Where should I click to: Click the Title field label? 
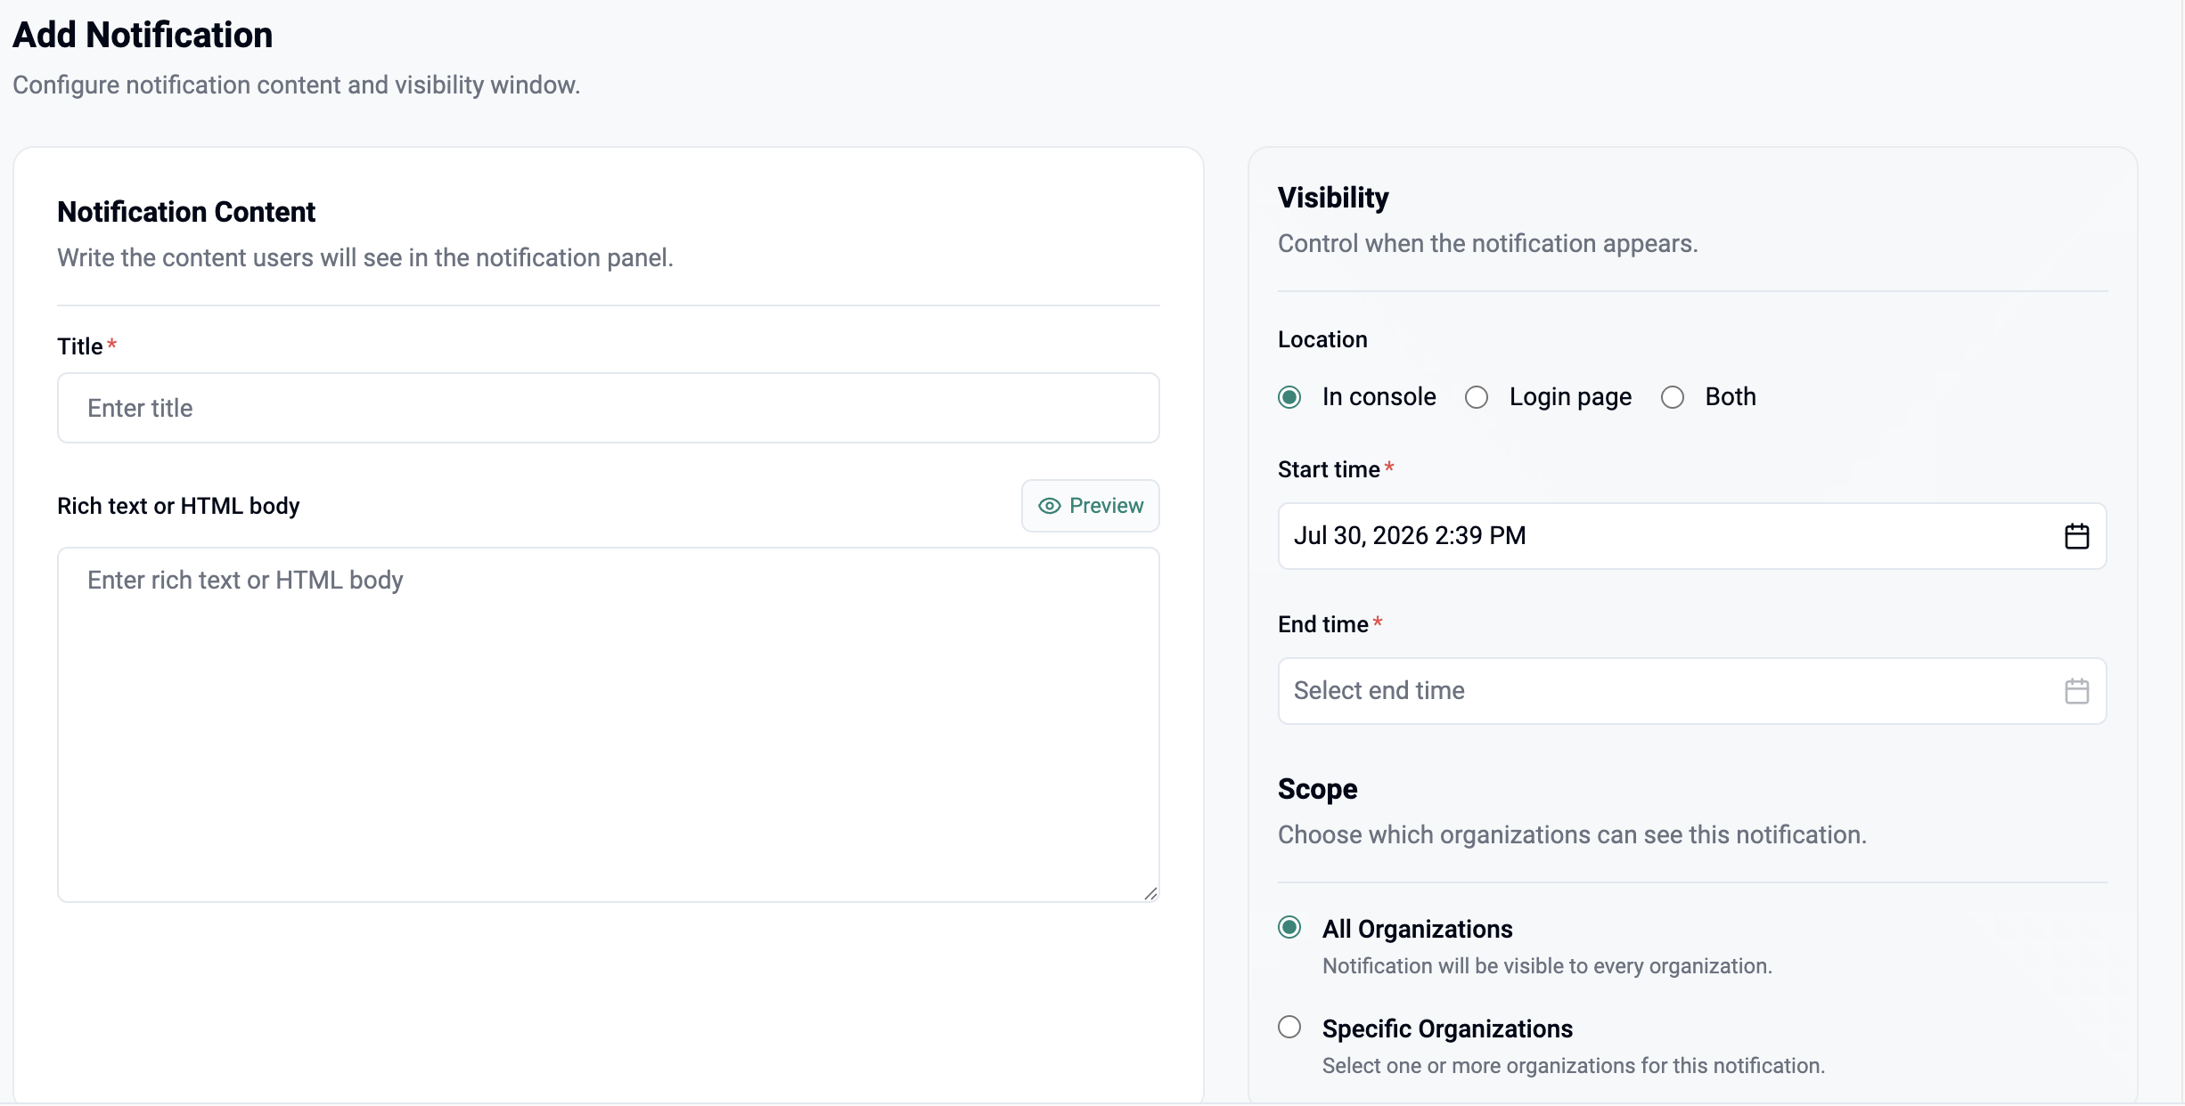click(x=80, y=346)
